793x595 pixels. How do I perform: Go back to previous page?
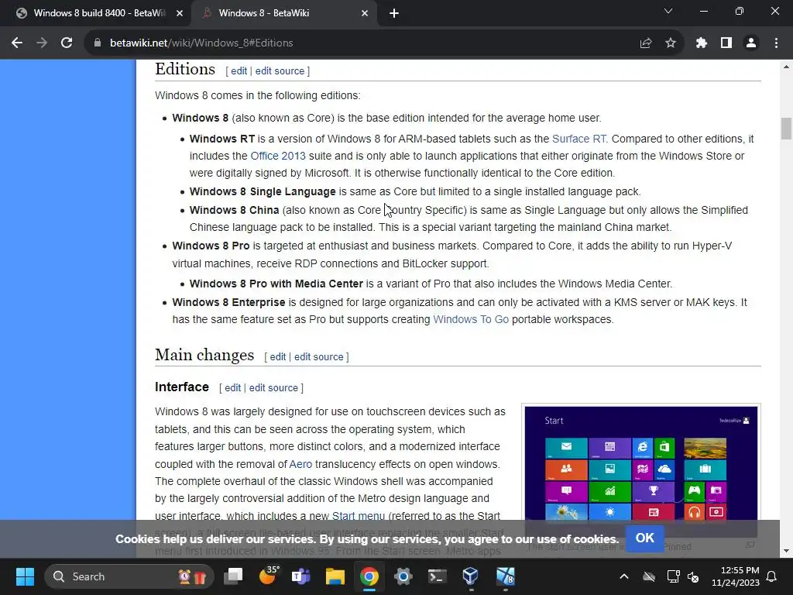click(17, 43)
